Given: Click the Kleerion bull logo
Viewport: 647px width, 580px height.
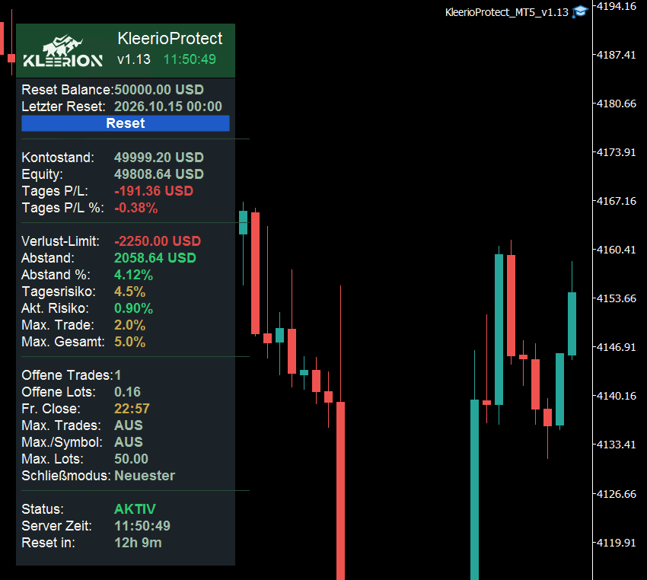Looking at the screenshot, I should coord(63,51).
